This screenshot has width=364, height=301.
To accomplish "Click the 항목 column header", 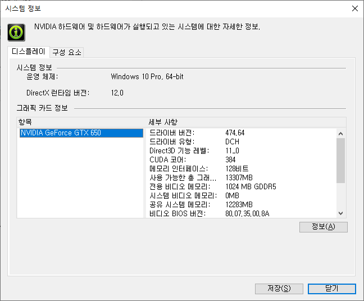I will 81,122.
